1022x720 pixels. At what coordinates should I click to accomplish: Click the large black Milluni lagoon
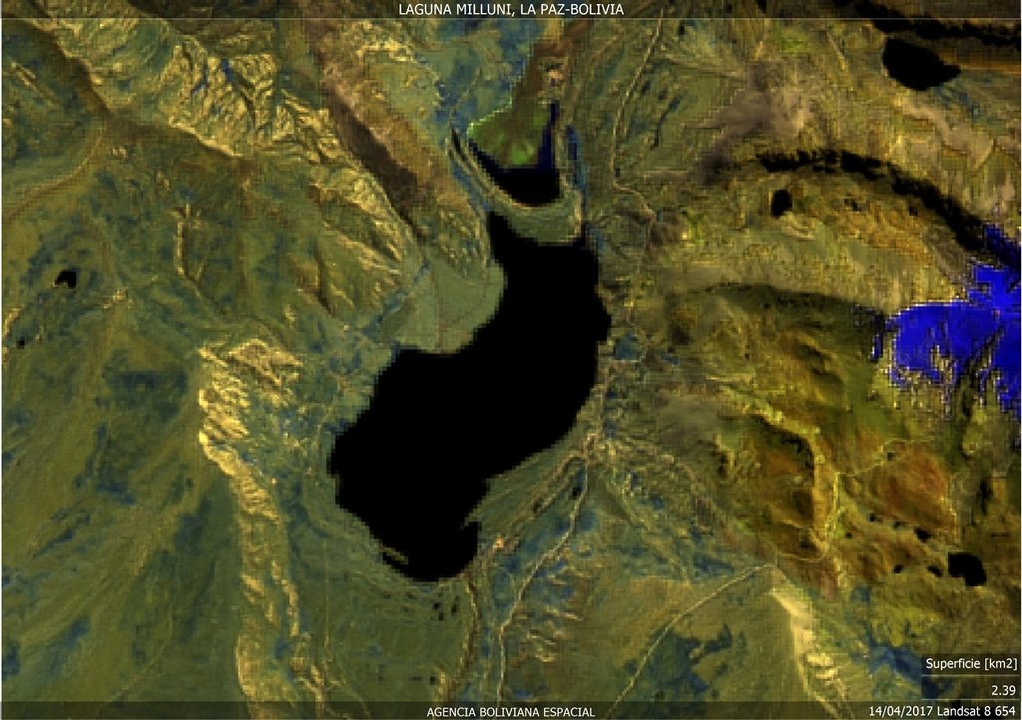(469, 397)
